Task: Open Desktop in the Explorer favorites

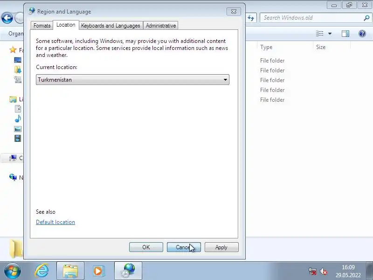Action: 18,60
